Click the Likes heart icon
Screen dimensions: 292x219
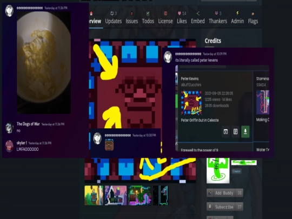point(180,13)
